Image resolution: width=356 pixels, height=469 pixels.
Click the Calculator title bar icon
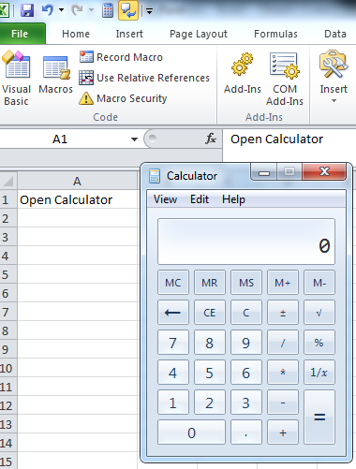[x=155, y=176]
